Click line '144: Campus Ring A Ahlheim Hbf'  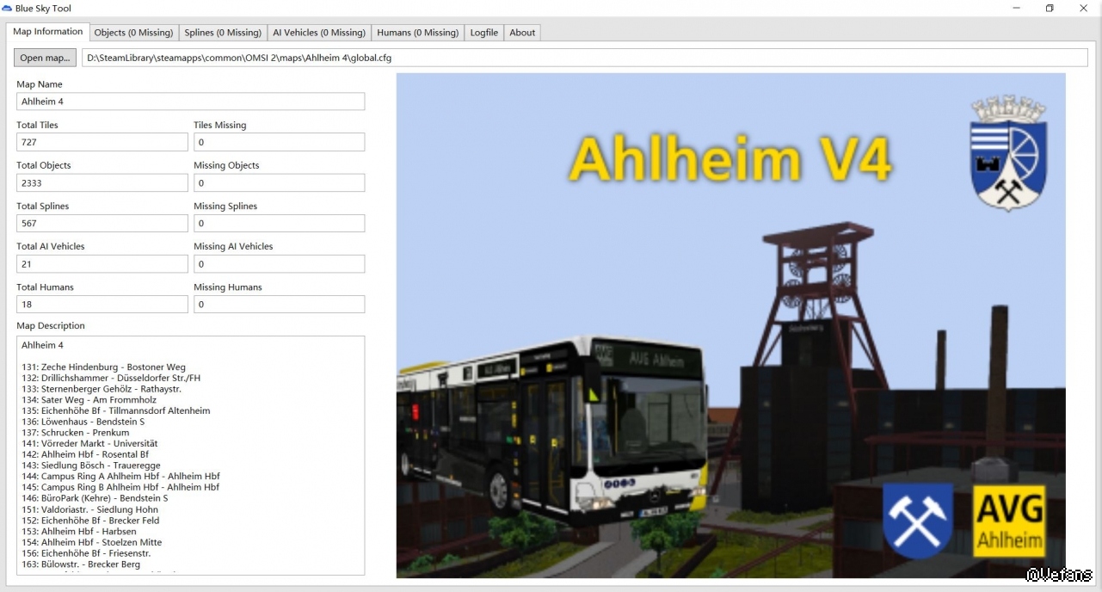click(120, 477)
